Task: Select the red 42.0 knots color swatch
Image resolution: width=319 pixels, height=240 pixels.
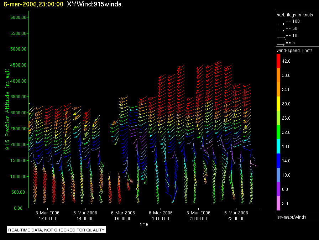Action: 278,61
